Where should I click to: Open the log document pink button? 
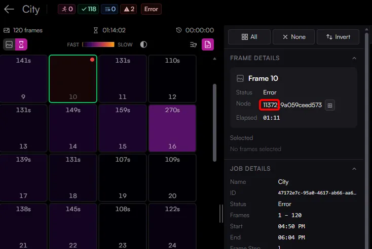208,44
